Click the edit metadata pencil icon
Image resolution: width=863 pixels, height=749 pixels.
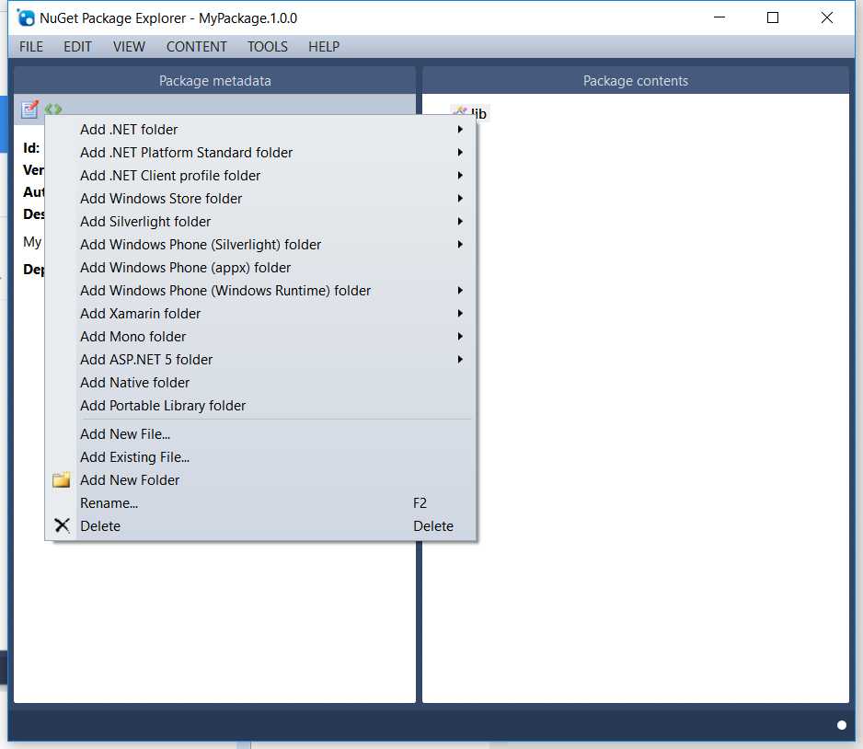29,109
